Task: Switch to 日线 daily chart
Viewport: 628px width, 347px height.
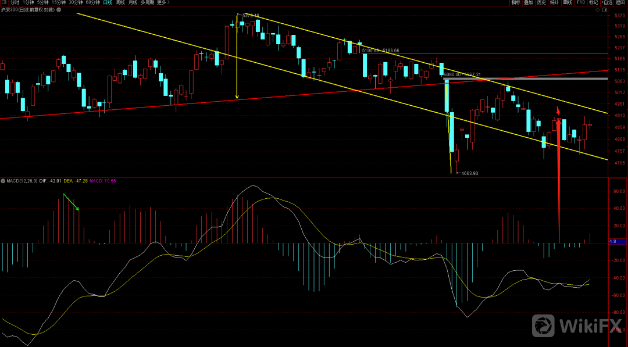Action: tap(108, 3)
